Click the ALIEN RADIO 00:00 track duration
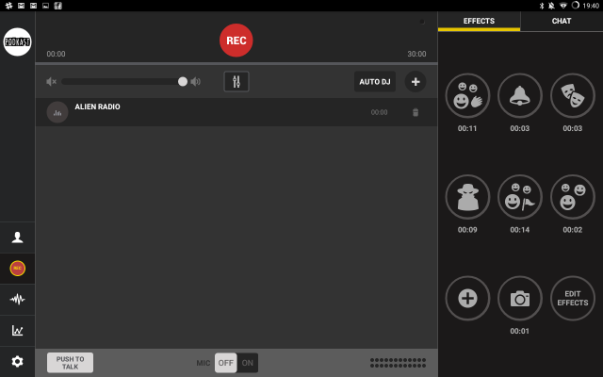Image resolution: width=603 pixels, height=377 pixels. coord(379,112)
